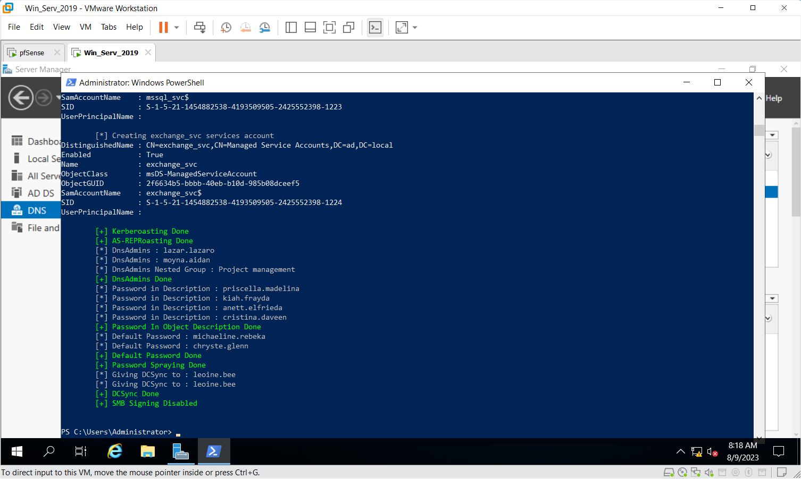Viewport: 801px width, 479px height.
Task: Open the Action Center notifications icon
Action: coord(779,451)
